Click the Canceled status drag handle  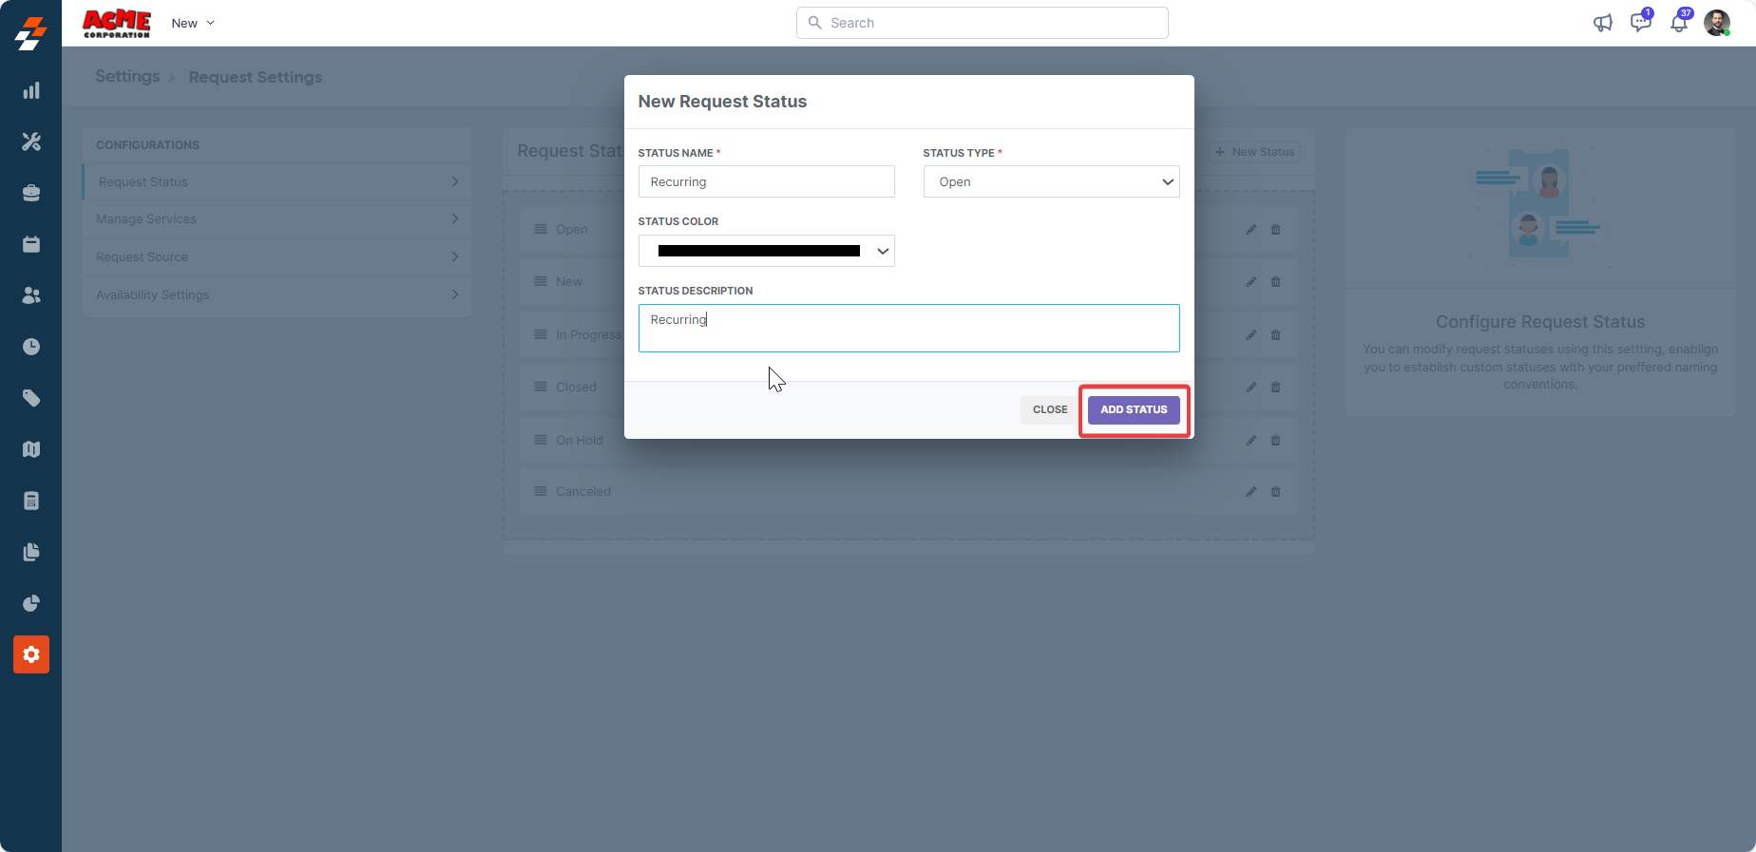[541, 491]
